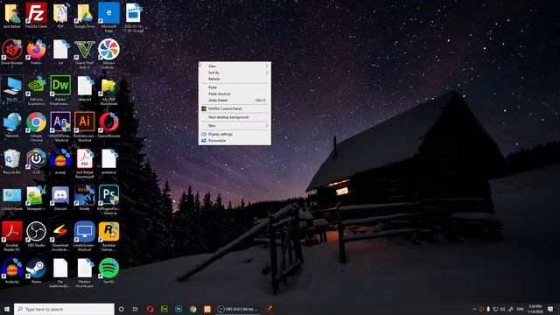Open Cortana from the taskbar
This screenshot has height=315, width=560.
pyautogui.click(x=122, y=309)
